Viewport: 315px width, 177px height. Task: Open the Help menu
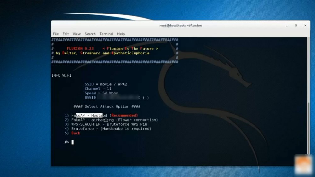[x=121, y=34]
